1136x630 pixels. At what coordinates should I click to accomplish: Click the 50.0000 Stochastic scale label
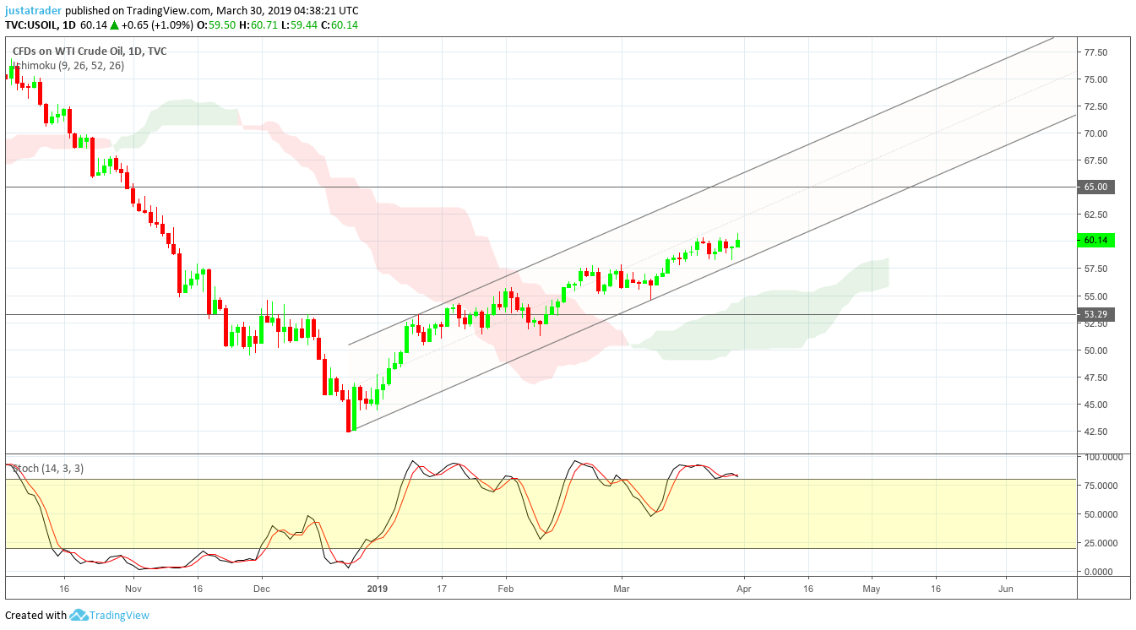[1101, 514]
